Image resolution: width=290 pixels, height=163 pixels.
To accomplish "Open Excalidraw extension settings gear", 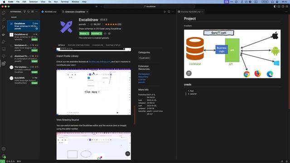I will 109,34.
